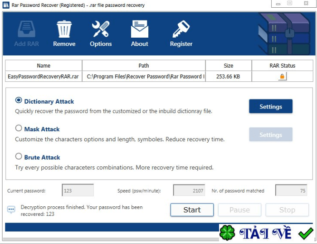
Task: Click the RAR Status column header
Action: point(282,65)
